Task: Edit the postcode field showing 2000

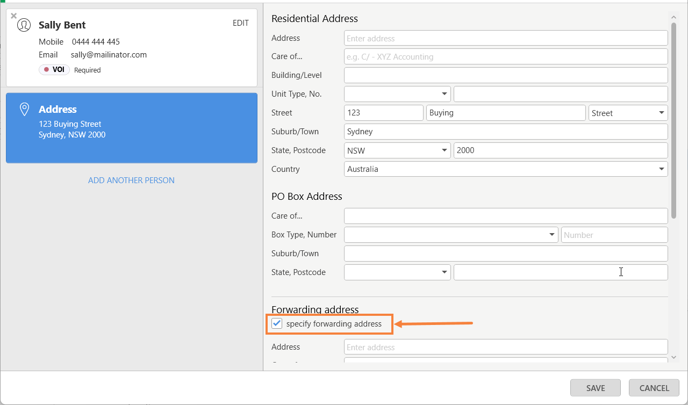Action: pyautogui.click(x=561, y=150)
